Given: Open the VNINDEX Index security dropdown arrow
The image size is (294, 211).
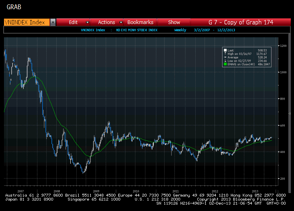Looking at the screenshot, I should click(53, 22).
